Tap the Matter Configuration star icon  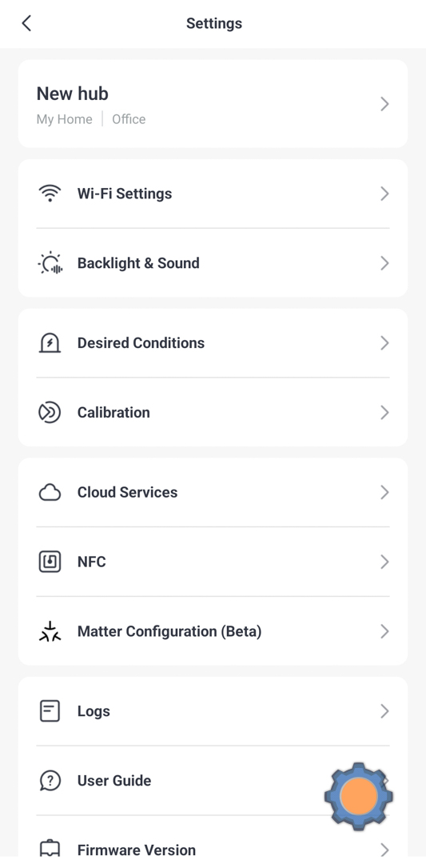(x=50, y=631)
